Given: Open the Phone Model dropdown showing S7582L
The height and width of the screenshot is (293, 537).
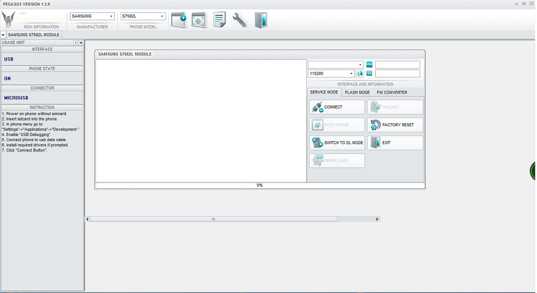Looking at the screenshot, I should pos(143,16).
